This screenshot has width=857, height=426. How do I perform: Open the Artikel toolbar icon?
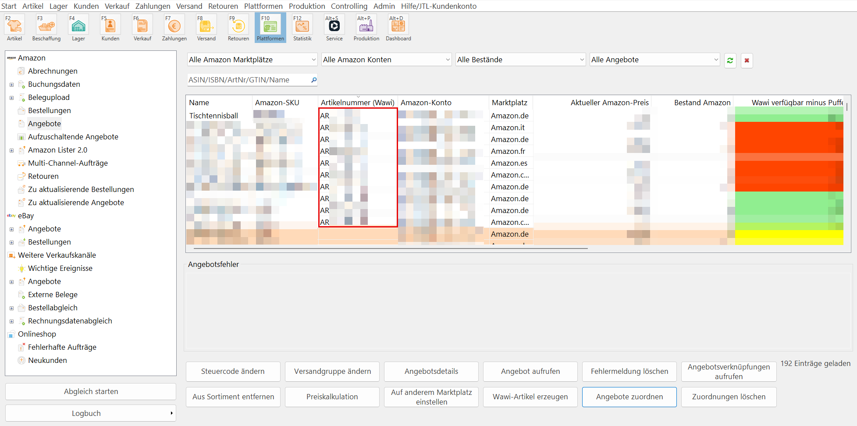[x=14, y=27]
